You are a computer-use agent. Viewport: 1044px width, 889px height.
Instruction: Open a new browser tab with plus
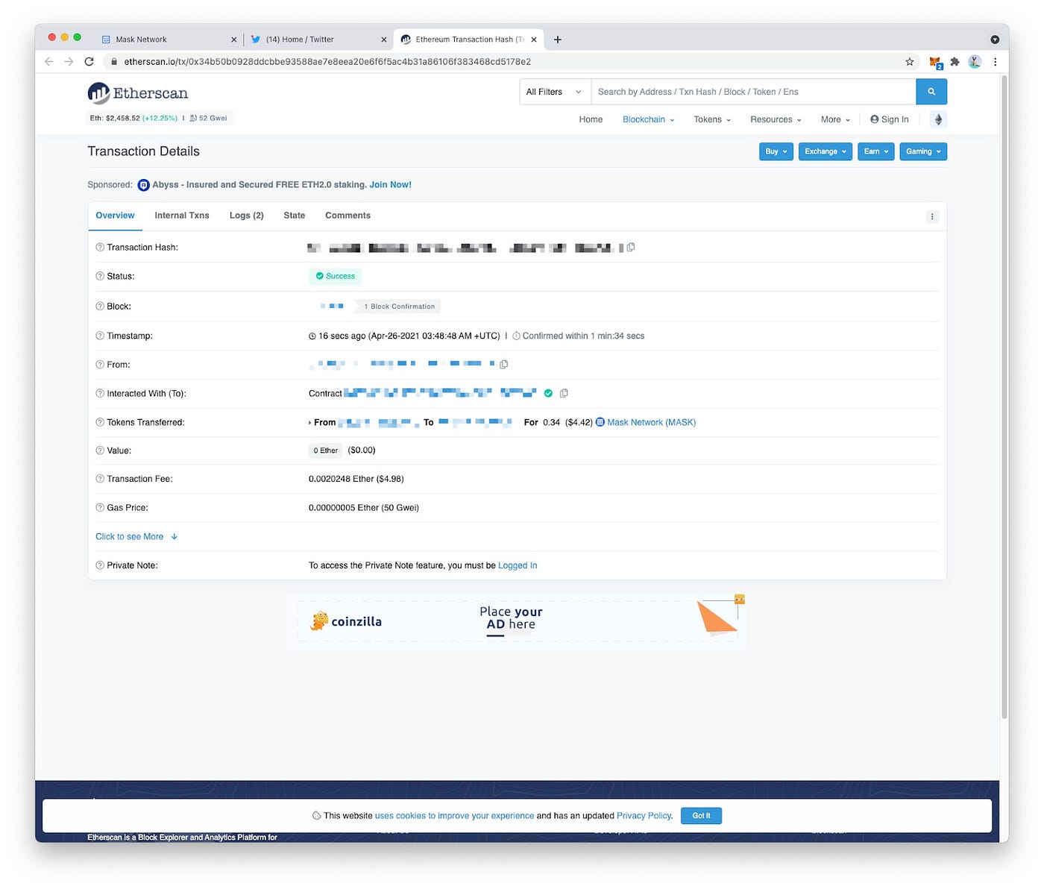[557, 40]
